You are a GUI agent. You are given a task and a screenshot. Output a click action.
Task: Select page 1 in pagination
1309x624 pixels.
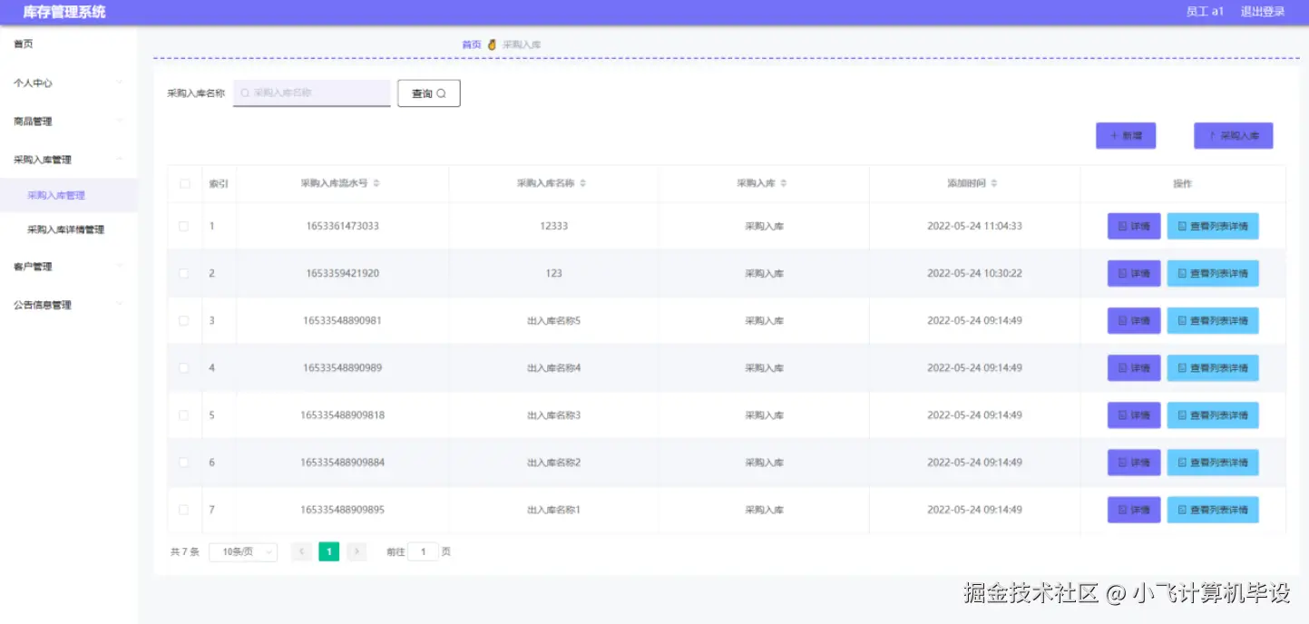click(329, 551)
